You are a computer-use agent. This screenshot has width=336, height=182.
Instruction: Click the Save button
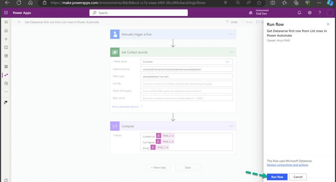click(188, 167)
